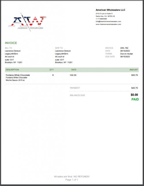Click the DUE DATE value 08/15/2023
The height and width of the screenshot is (186, 144).
125,57
